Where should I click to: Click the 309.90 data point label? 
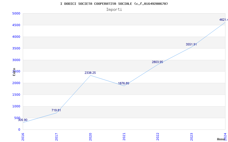pyautogui.click(x=23, y=120)
